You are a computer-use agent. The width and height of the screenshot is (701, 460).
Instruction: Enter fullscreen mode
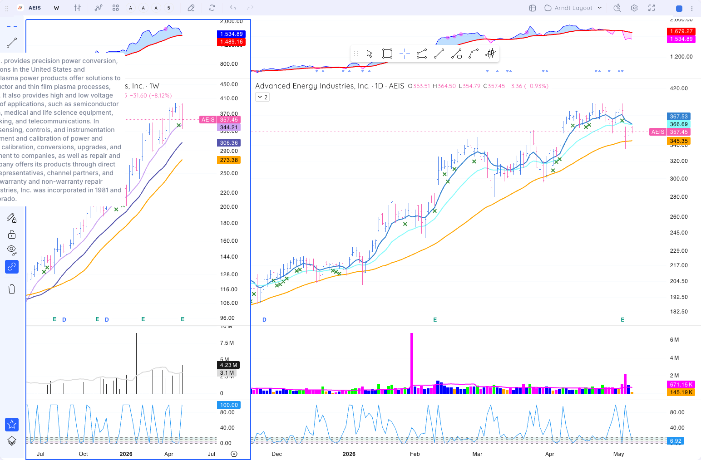652,8
